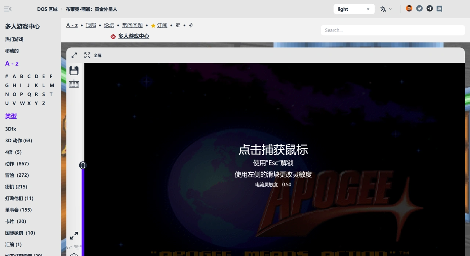Viewport: 470px width, 256px height.
Task: Select letter U in sidebar index
Action: 7,103
